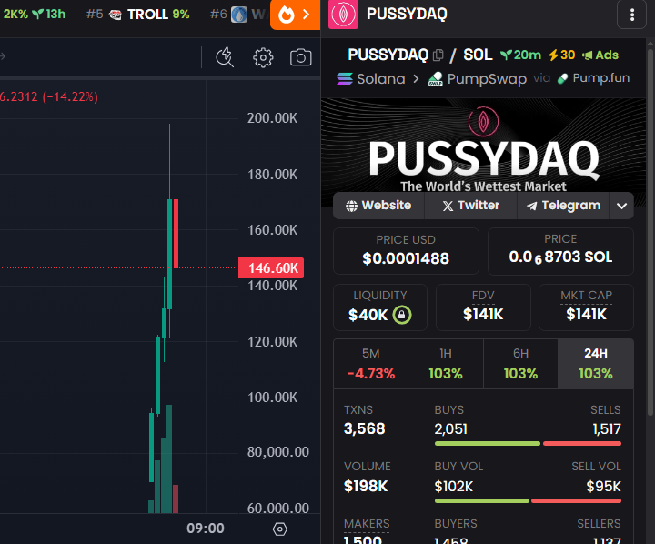Click the MKT CAP $141K box
The width and height of the screenshot is (655, 544).
pyautogui.click(x=586, y=307)
